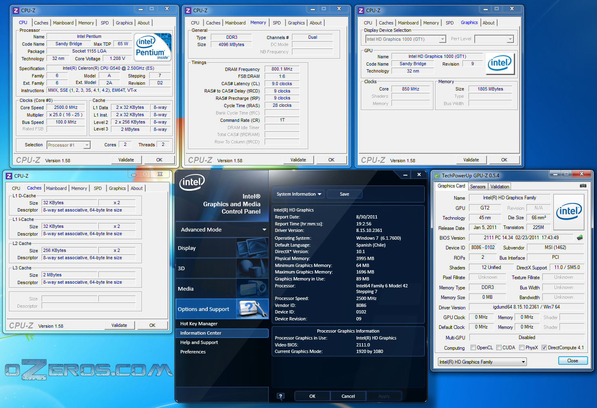The image size is (597, 408).
Task: Expand the System Information dropdown
Action: (x=298, y=194)
